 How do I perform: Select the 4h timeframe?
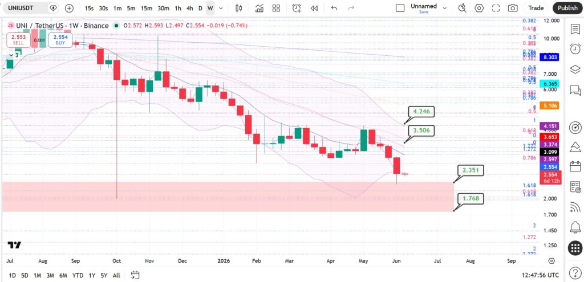point(189,8)
